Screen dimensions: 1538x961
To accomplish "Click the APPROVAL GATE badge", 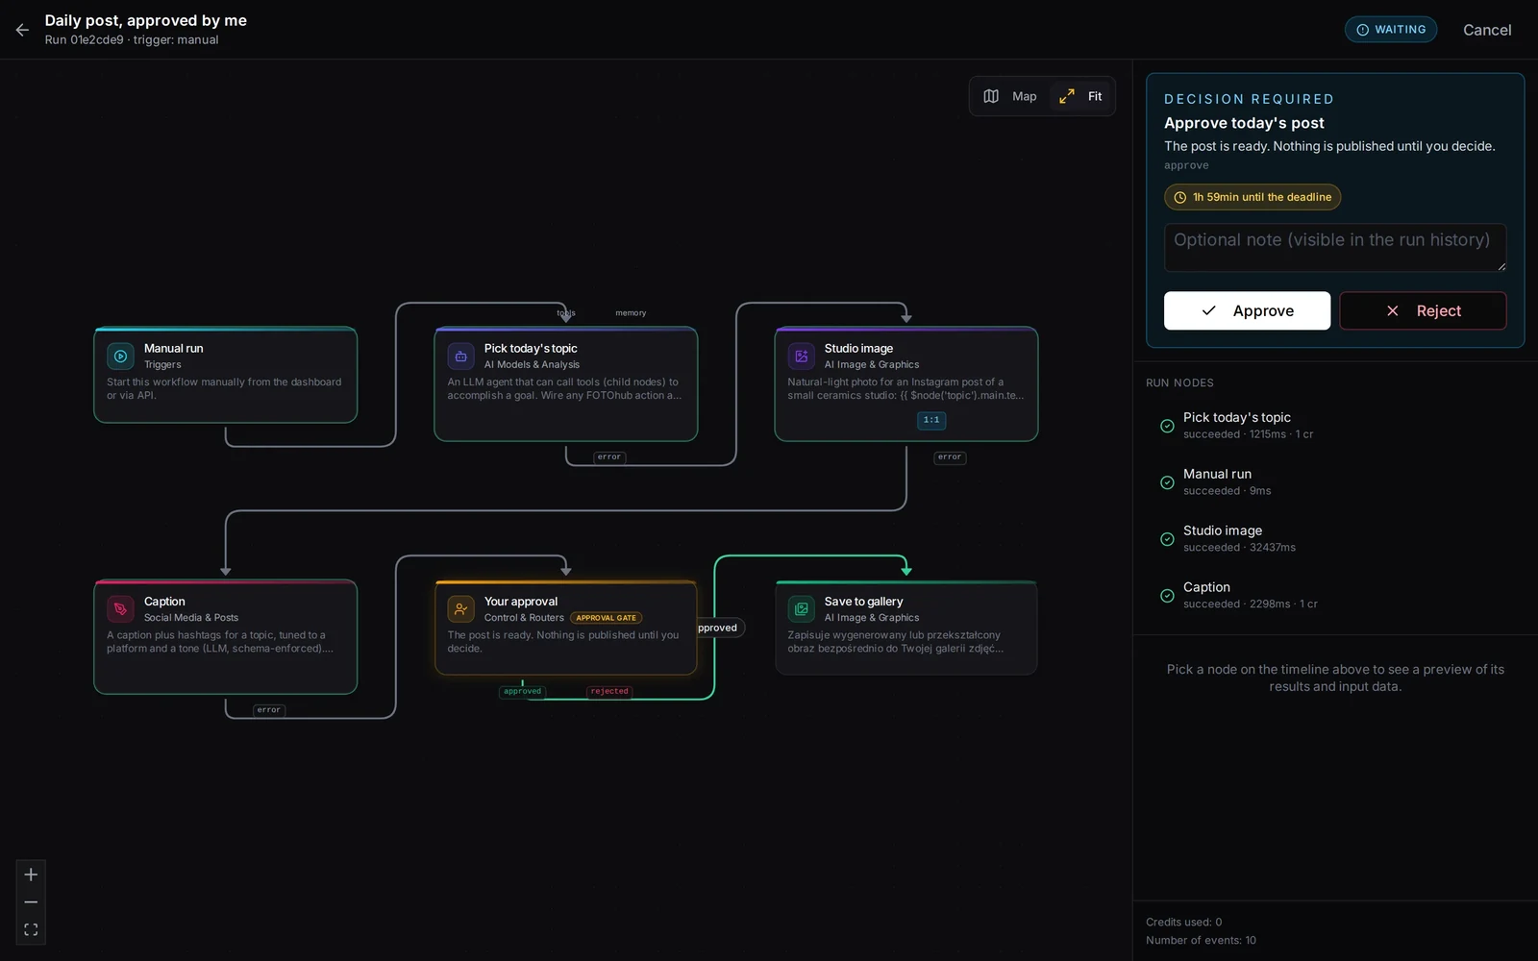I will (606, 618).
